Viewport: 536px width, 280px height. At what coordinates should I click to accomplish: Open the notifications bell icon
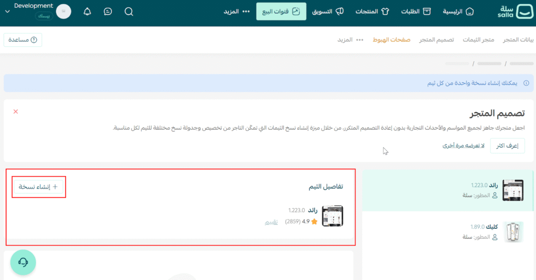(87, 11)
